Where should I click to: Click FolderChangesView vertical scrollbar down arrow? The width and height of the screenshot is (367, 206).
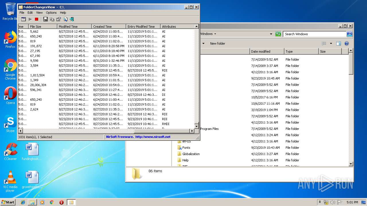tap(196, 126)
